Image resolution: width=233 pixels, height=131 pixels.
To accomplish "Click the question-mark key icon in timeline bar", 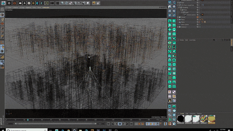I will pos(143,124).
